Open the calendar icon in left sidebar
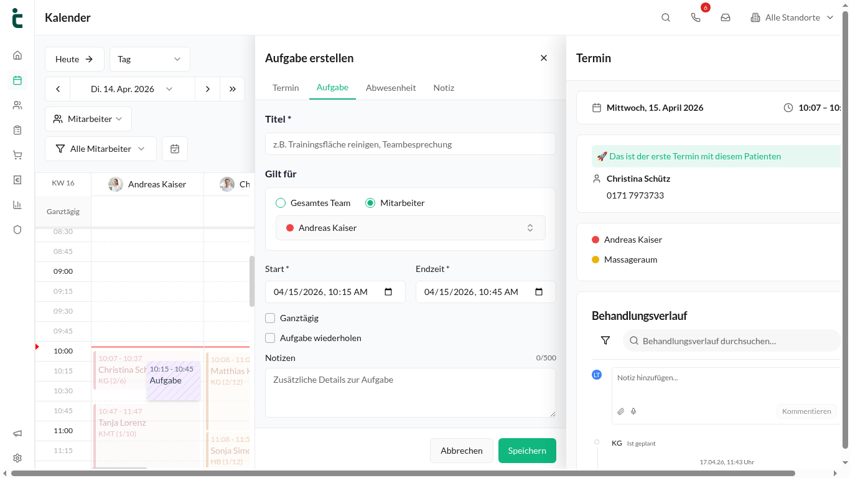Viewport: 850px width, 478px height. click(x=17, y=80)
